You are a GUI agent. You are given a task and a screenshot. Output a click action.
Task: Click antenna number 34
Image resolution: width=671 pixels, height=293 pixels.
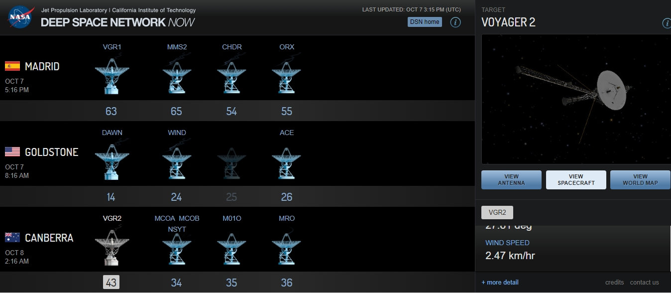[x=176, y=283]
